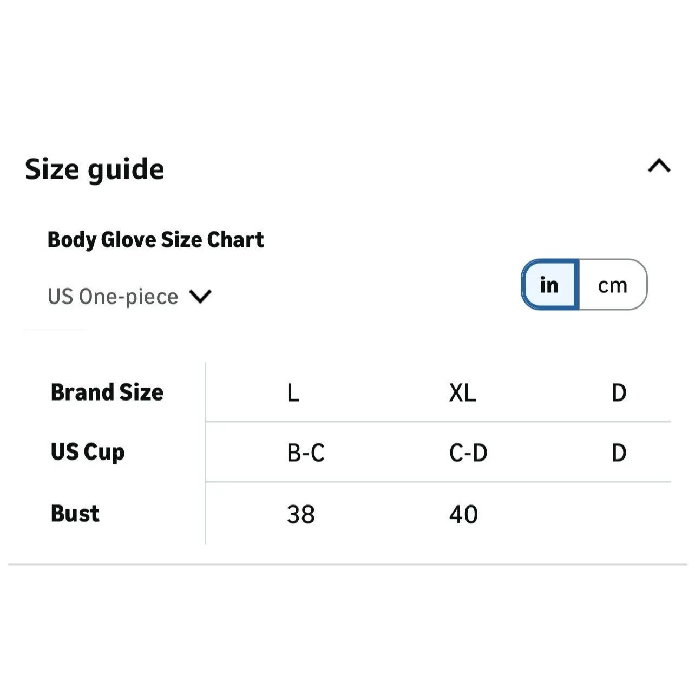This screenshot has height=695, width=695.
Task: Click the US One-piece label text
Action: click(x=113, y=297)
